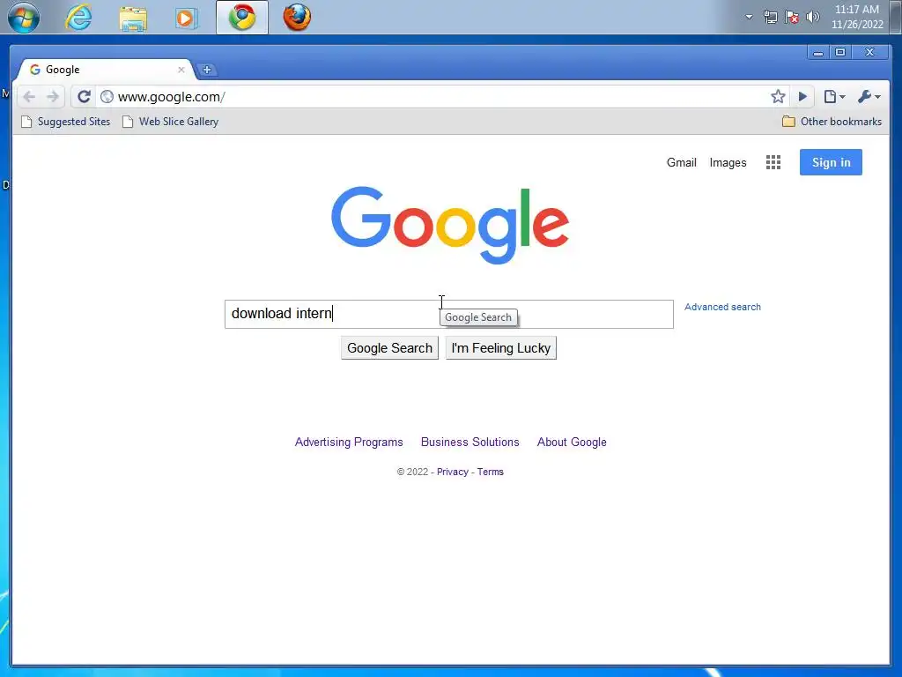Go to Gmail
This screenshot has width=902, height=677.
(681, 163)
